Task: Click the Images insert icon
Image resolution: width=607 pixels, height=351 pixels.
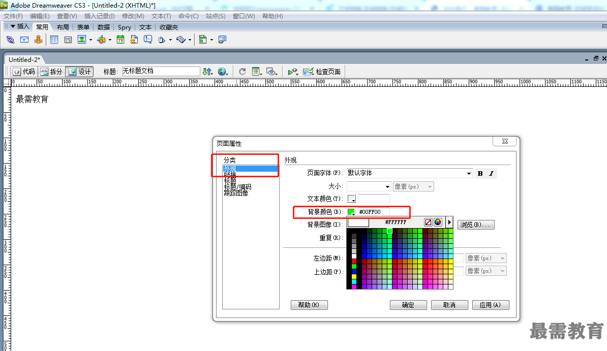Action: pyautogui.click(x=82, y=40)
